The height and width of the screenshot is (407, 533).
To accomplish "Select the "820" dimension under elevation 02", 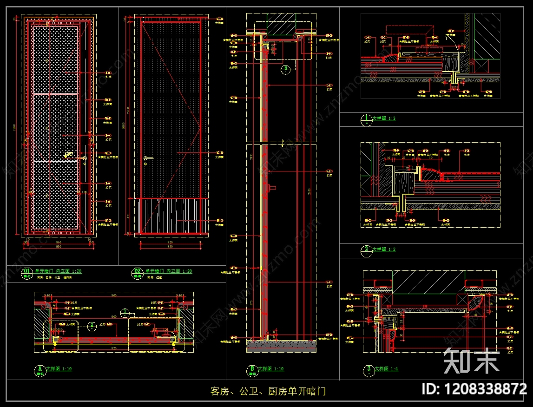I will click(170, 243).
